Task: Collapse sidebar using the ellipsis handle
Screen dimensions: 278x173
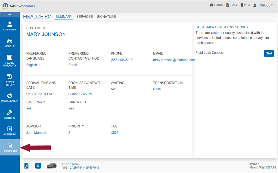Action: pyautogui.click(x=10, y=15)
